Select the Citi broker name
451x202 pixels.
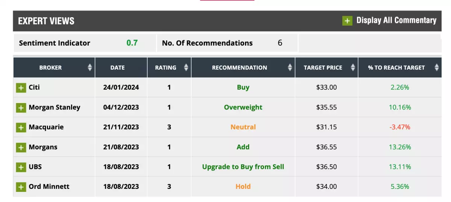click(34, 87)
